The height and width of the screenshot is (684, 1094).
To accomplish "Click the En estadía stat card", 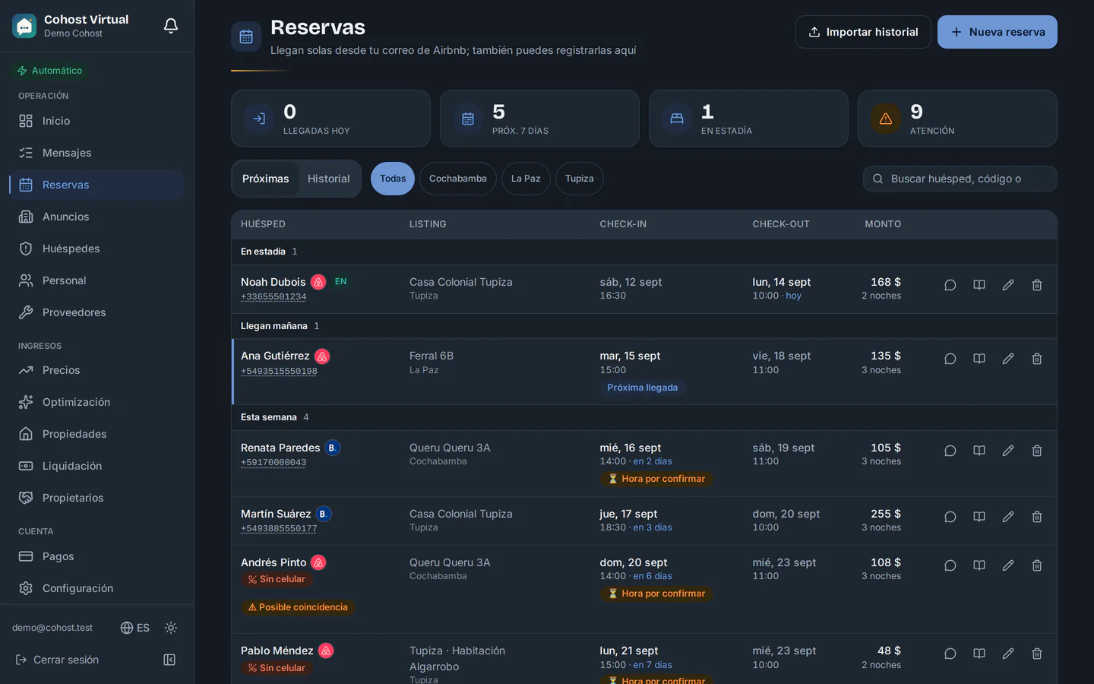I will [x=748, y=119].
